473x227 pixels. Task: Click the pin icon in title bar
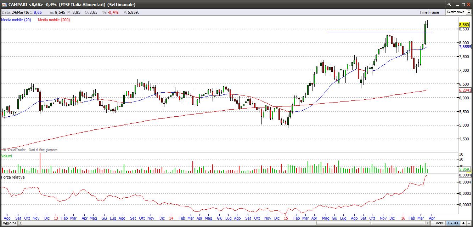pyautogui.click(x=449, y=4)
